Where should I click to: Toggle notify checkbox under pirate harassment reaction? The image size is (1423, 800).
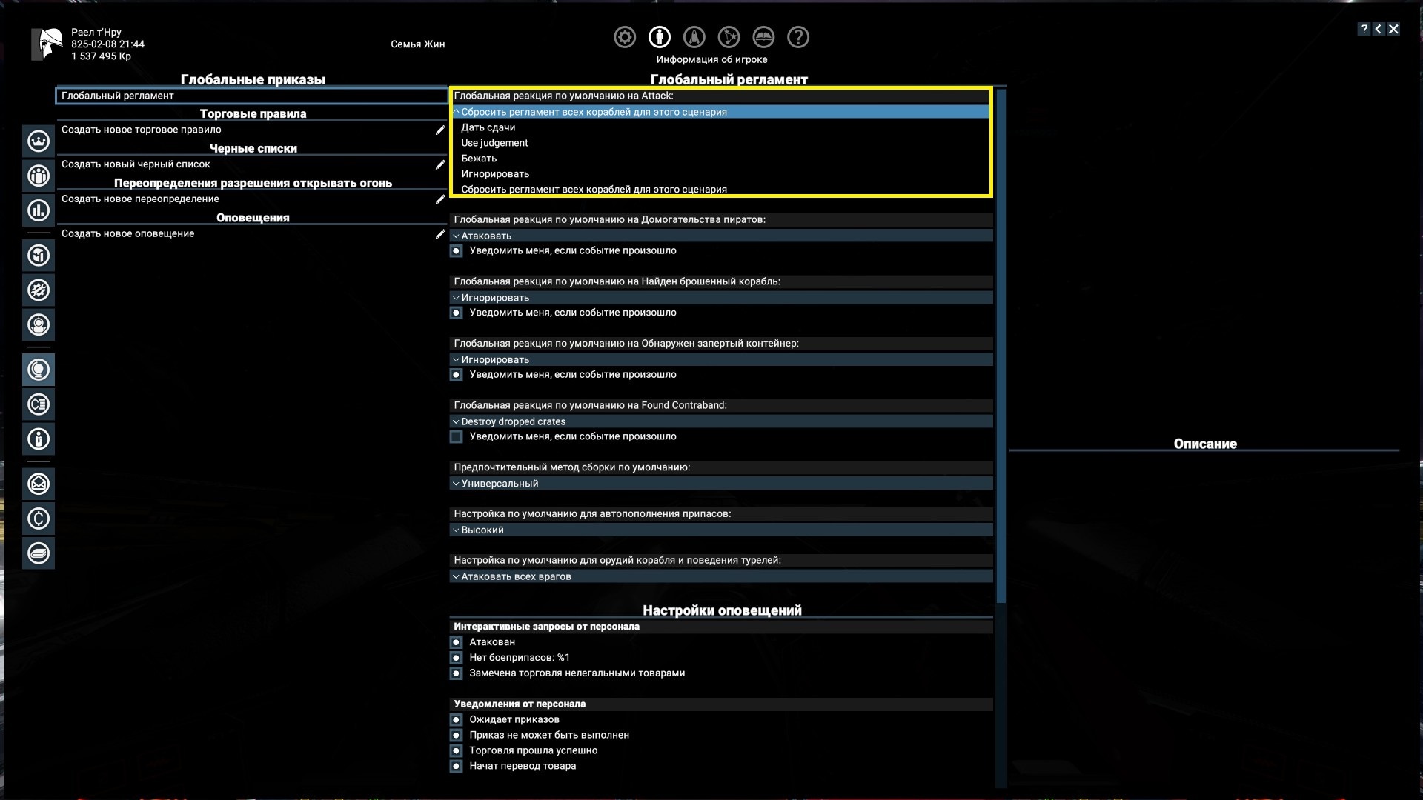(457, 251)
